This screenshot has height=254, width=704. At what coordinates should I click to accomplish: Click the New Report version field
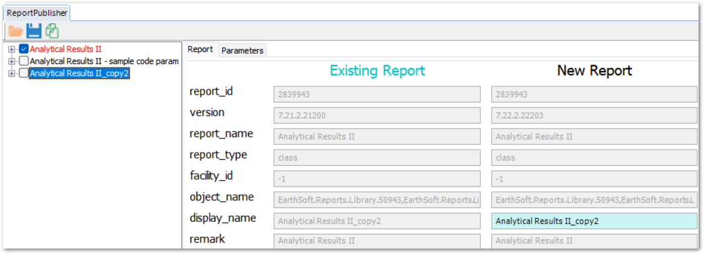[x=594, y=115]
